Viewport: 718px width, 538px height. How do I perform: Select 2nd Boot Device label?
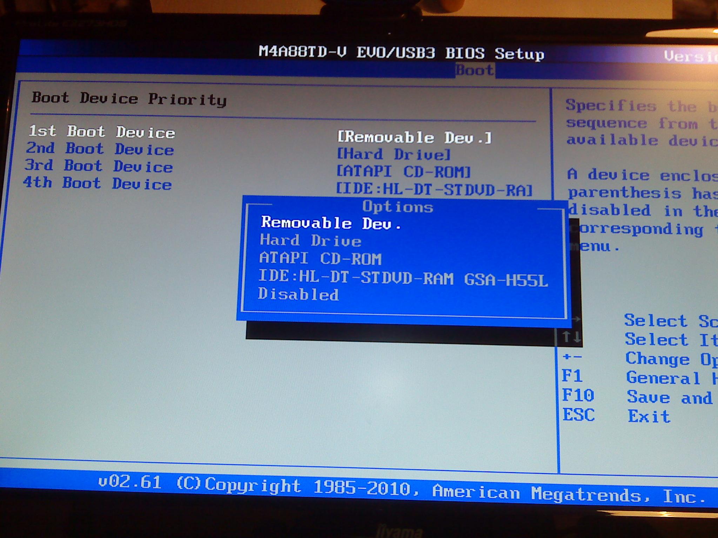tap(100, 149)
